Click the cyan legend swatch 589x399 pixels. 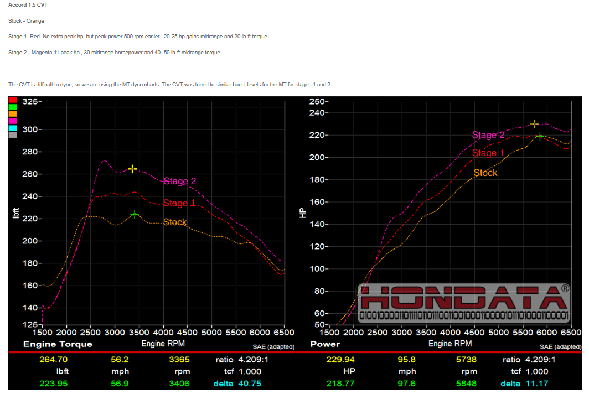pyautogui.click(x=13, y=128)
